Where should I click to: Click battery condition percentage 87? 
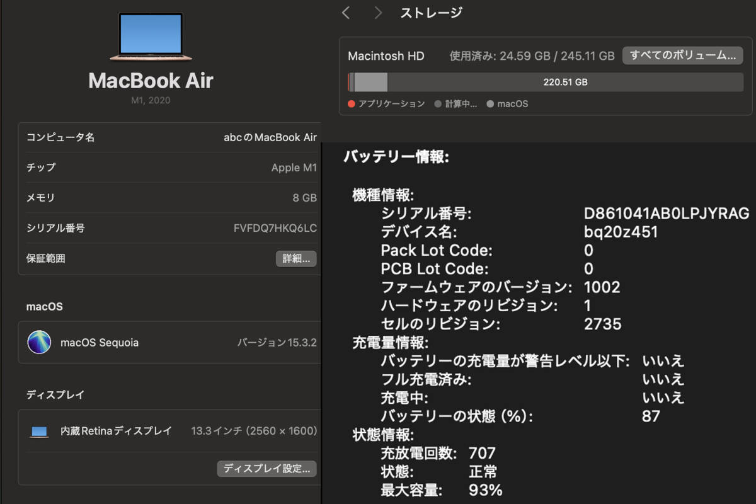click(651, 416)
